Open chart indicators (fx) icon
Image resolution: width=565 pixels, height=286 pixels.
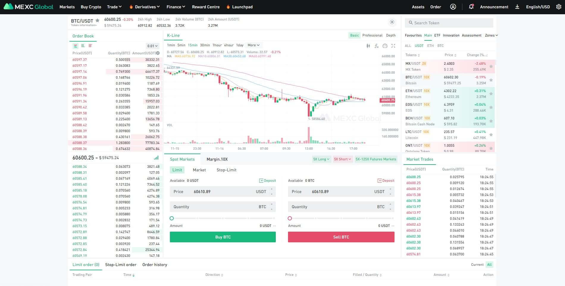[x=376, y=46]
